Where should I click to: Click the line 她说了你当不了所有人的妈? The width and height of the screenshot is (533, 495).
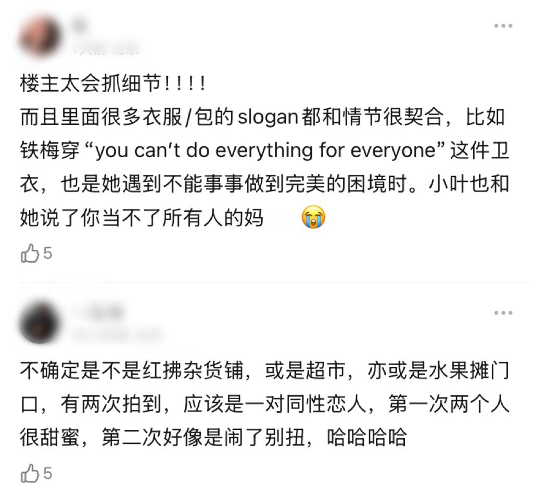point(142,218)
